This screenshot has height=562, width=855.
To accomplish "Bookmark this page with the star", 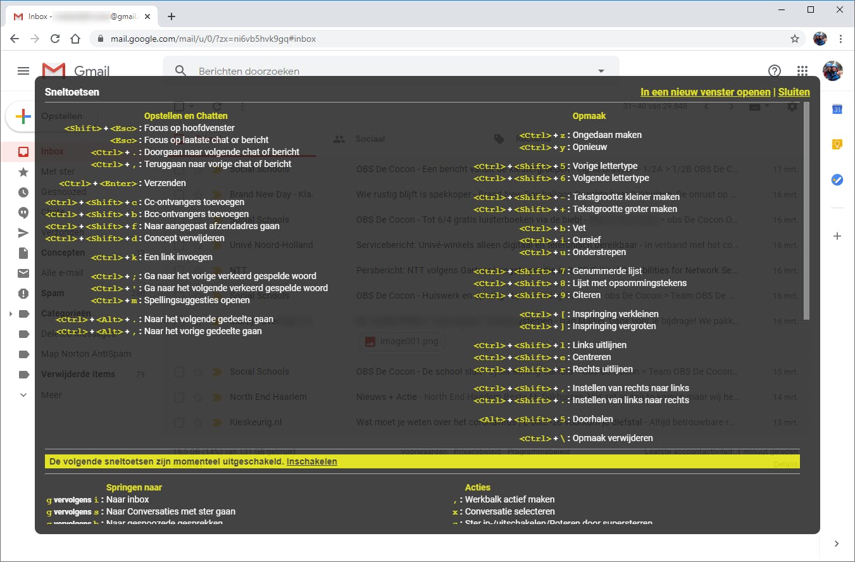I will [795, 39].
